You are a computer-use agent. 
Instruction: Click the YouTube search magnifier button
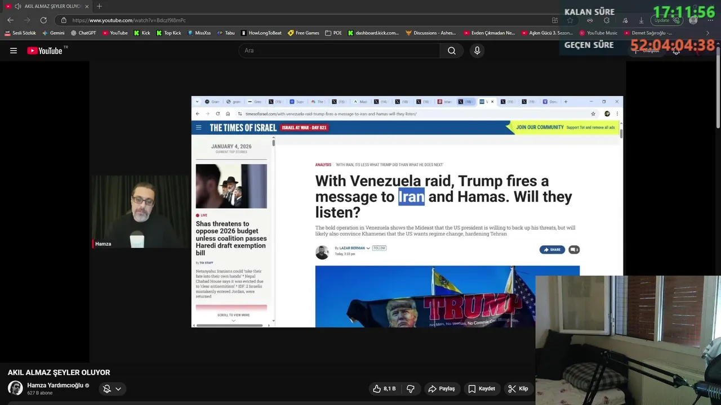452,51
